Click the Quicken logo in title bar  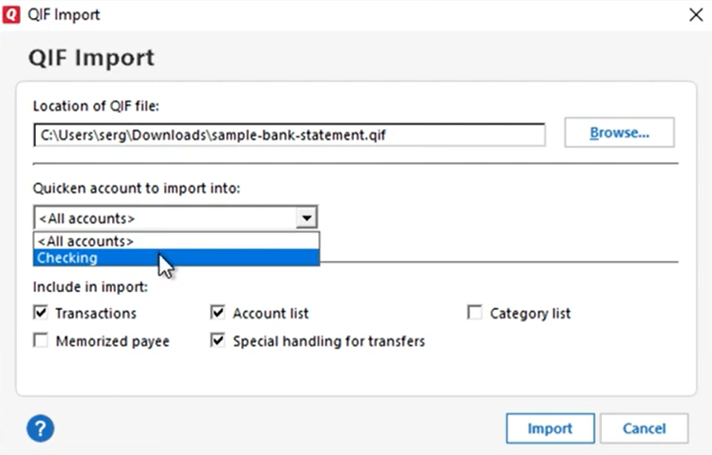click(x=11, y=14)
